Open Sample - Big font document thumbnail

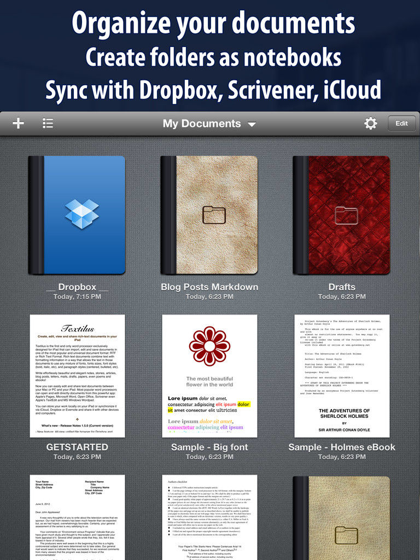(209, 376)
